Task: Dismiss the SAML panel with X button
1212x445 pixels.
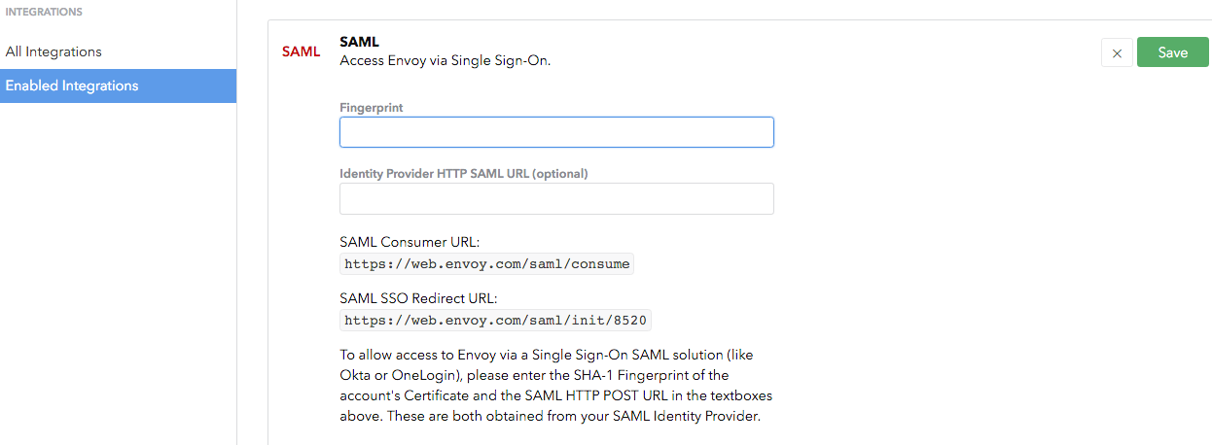Action: click(1117, 53)
